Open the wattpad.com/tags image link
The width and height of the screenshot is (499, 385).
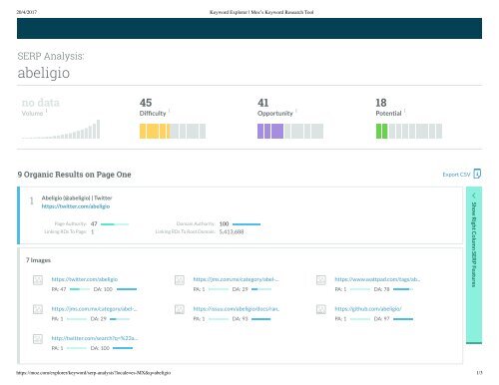click(x=377, y=279)
